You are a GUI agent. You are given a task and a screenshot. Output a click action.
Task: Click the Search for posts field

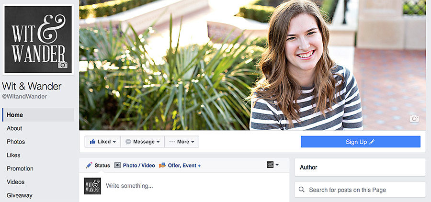pos(360,190)
